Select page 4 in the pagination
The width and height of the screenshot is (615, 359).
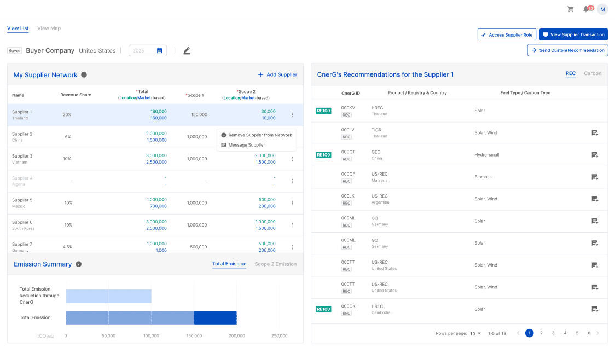point(565,333)
